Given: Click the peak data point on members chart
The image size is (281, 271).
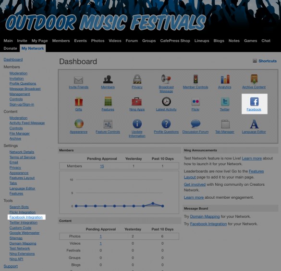Looking at the screenshot, I should (153, 203).
